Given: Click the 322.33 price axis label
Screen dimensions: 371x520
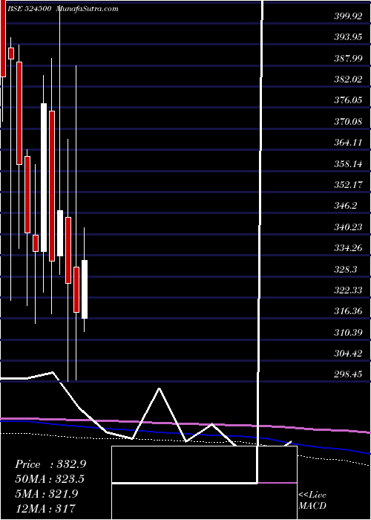Looking at the screenshot, I should pyautogui.click(x=348, y=291).
